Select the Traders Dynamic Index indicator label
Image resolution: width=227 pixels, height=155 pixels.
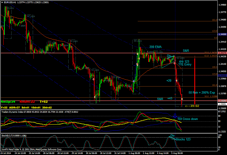click(40, 112)
